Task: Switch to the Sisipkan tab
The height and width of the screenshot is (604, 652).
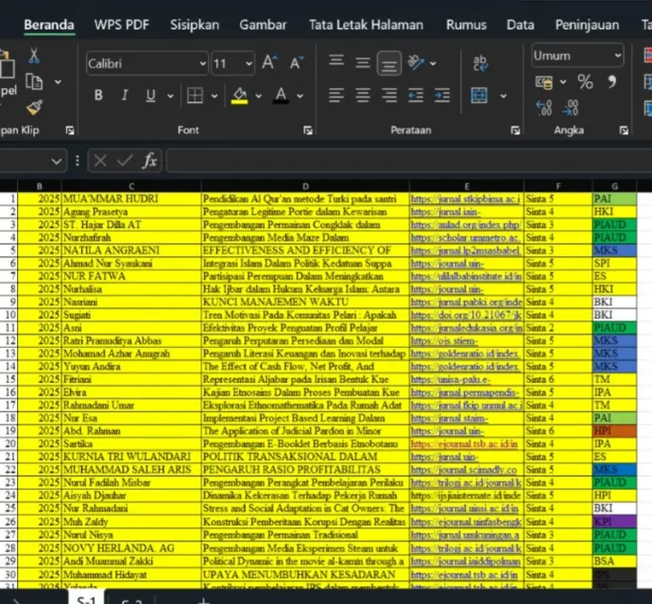Action: 196,25
